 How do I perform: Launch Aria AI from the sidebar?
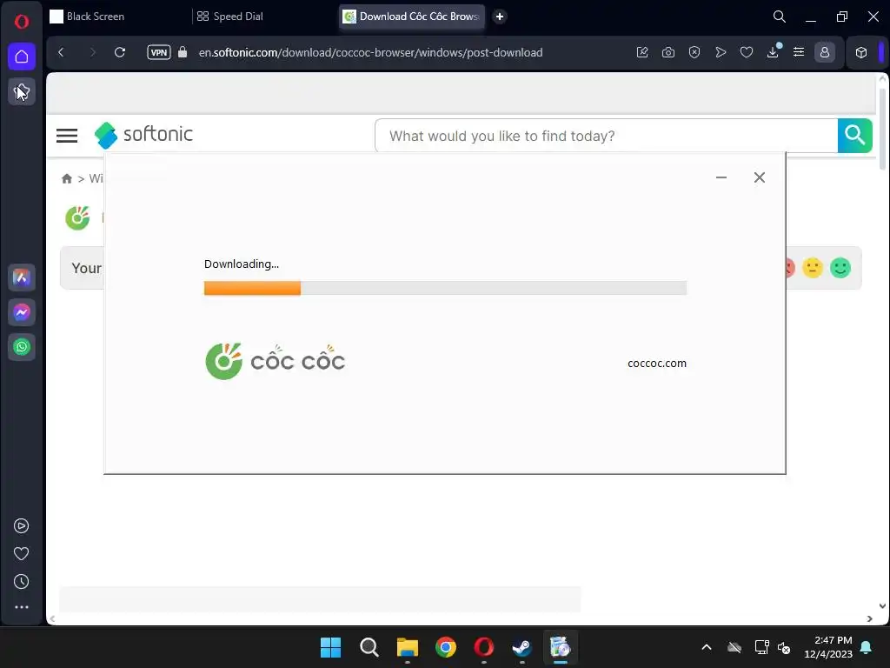[x=22, y=277]
